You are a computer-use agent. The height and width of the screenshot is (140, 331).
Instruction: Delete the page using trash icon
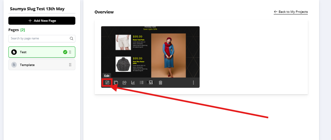coord(160,82)
